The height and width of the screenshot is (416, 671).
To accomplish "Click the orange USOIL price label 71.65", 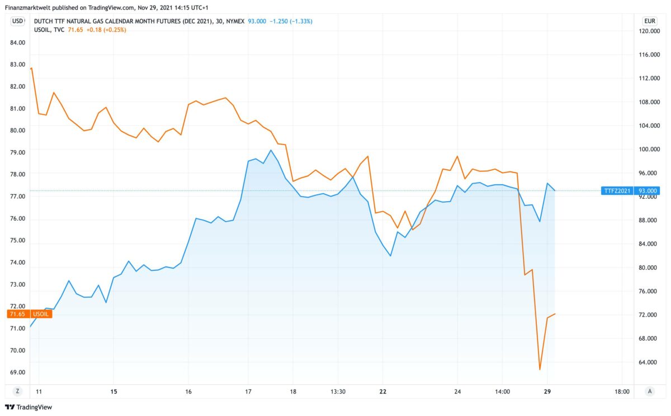I will (17, 314).
